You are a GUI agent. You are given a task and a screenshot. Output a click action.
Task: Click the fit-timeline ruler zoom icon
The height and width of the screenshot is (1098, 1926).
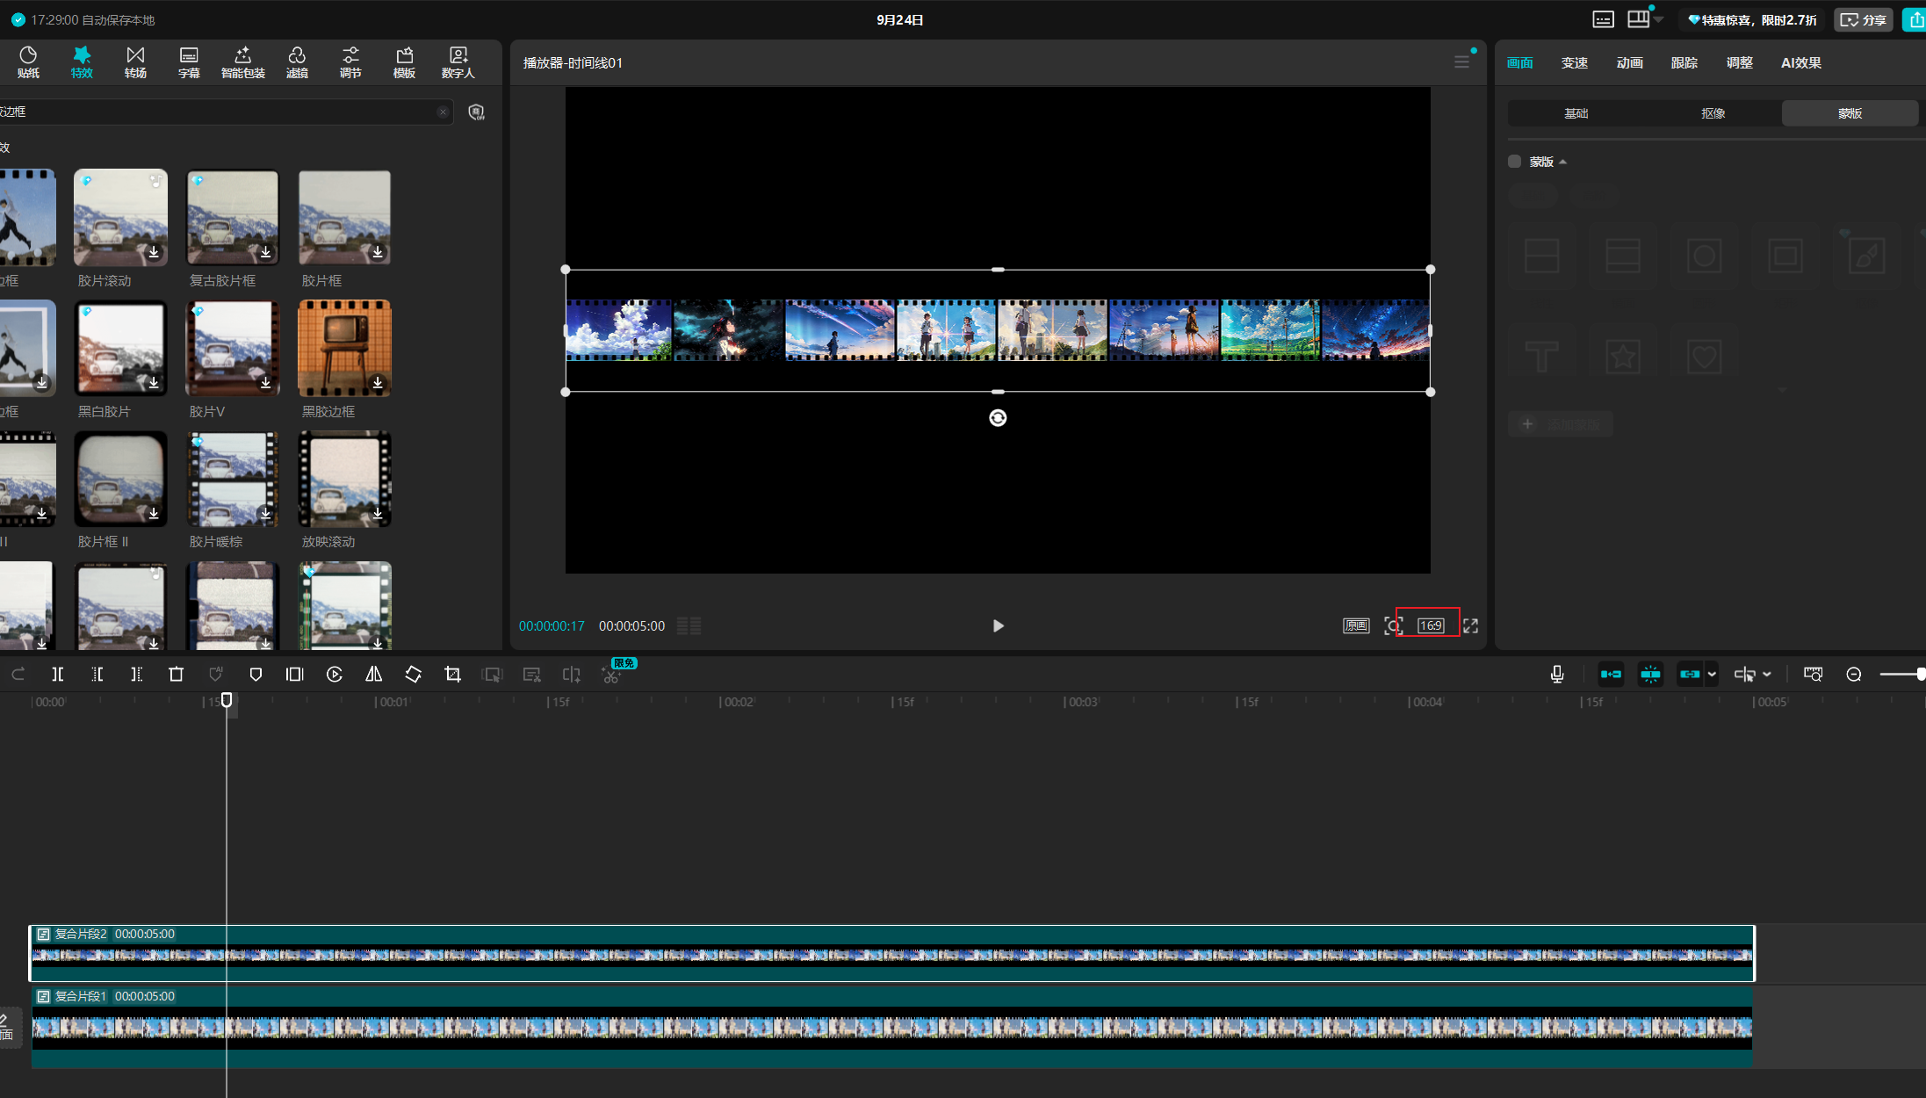coord(1814,675)
